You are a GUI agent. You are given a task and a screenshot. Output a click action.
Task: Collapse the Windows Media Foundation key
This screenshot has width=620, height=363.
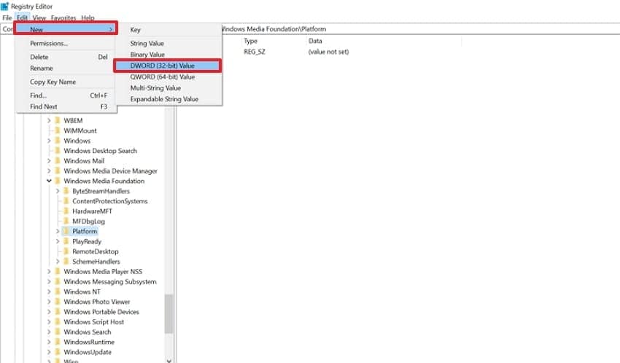coord(49,181)
